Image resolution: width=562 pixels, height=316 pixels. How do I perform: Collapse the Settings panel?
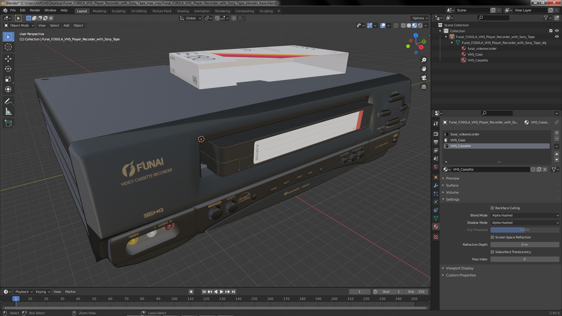[x=453, y=199]
